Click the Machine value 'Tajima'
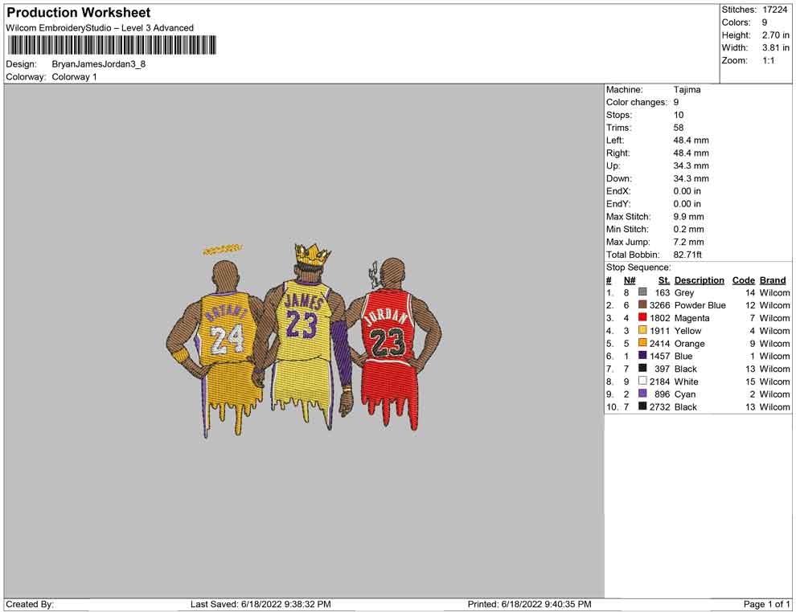The image size is (796, 612). (687, 90)
